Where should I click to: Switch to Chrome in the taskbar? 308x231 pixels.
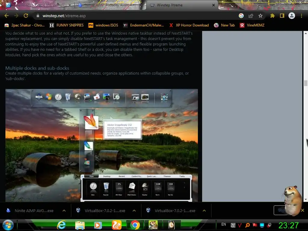tap(135, 225)
